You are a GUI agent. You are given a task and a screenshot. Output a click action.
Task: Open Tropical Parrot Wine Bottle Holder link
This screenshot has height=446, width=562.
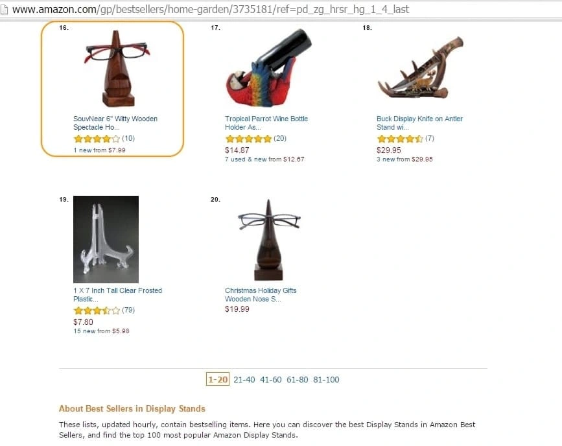[x=266, y=123]
